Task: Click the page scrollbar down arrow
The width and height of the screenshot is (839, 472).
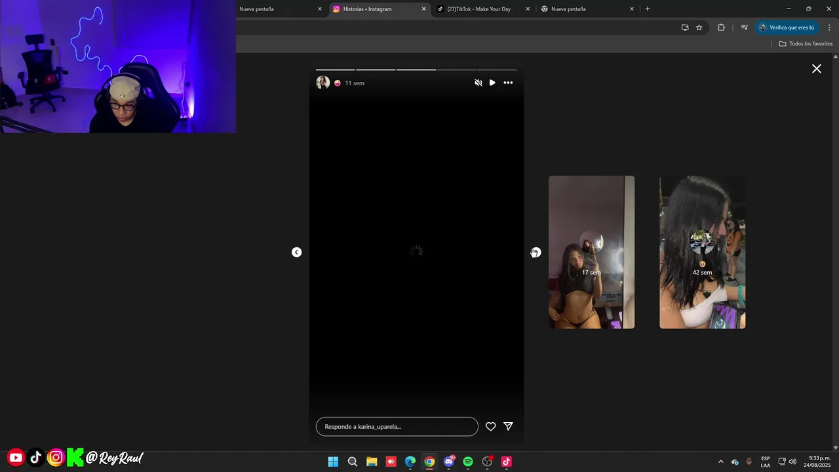Action: click(835, 448)
